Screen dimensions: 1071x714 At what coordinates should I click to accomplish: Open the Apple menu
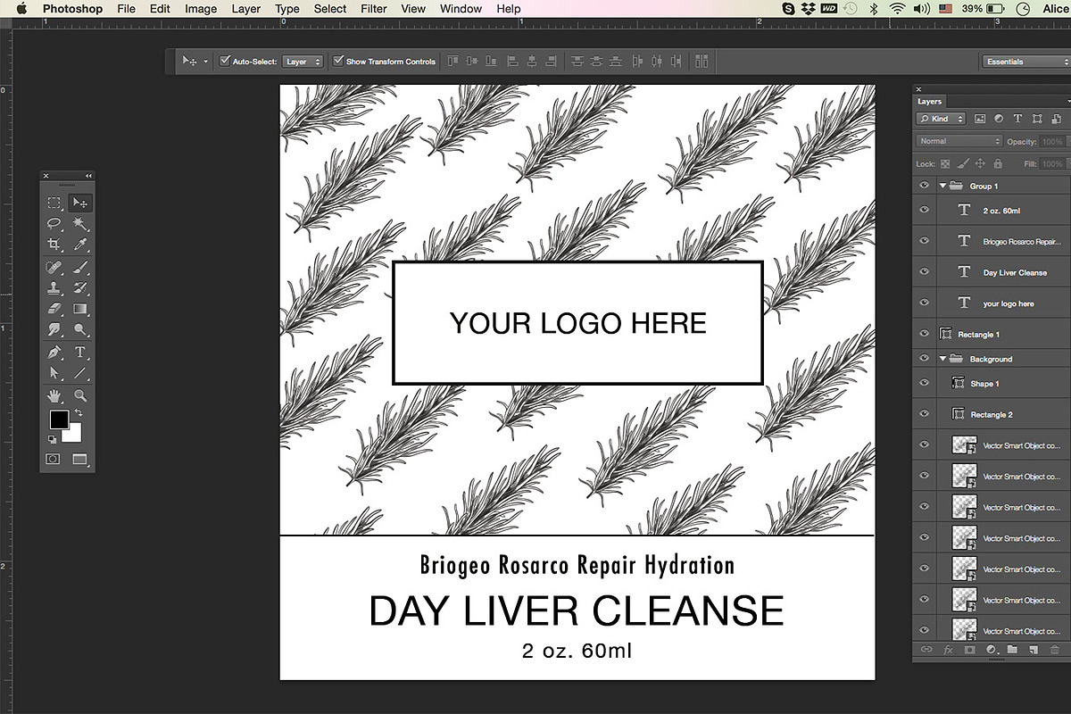pyautogui.click(x=21, y=9)
